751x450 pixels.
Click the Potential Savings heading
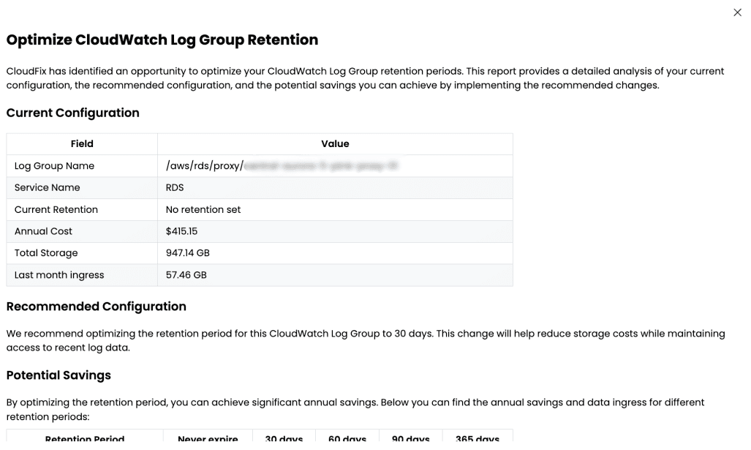click(59, 375)
